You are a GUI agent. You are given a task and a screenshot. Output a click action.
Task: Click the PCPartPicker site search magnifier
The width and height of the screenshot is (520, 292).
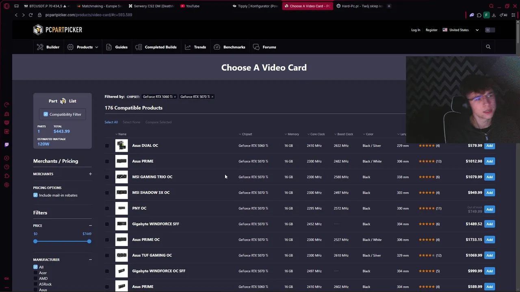(488, 47)
